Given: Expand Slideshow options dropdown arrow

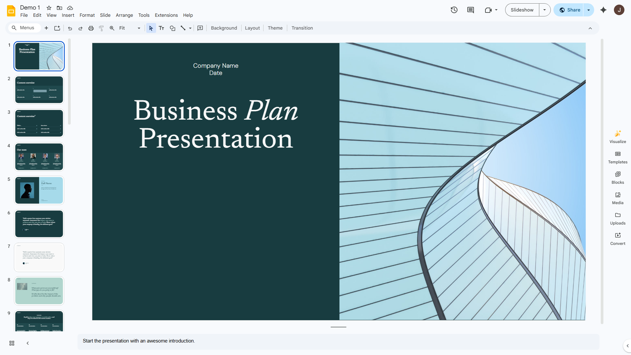Looking at the screenshot, I should [x=545, y=10].
